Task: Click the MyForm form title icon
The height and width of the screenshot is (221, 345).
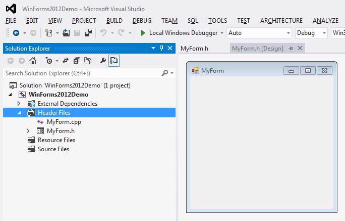Action: (x=195, y=71)
